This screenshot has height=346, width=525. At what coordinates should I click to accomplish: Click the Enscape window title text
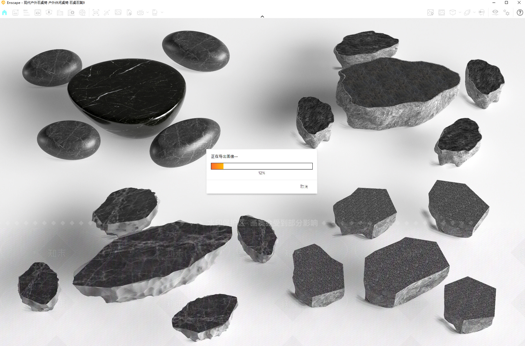click(x=46, y=3)
